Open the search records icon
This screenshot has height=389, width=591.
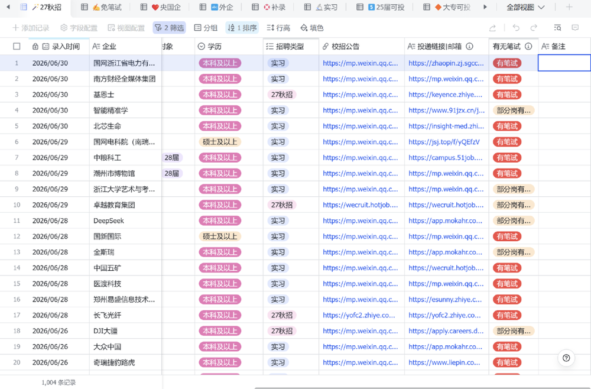point(557,28)
